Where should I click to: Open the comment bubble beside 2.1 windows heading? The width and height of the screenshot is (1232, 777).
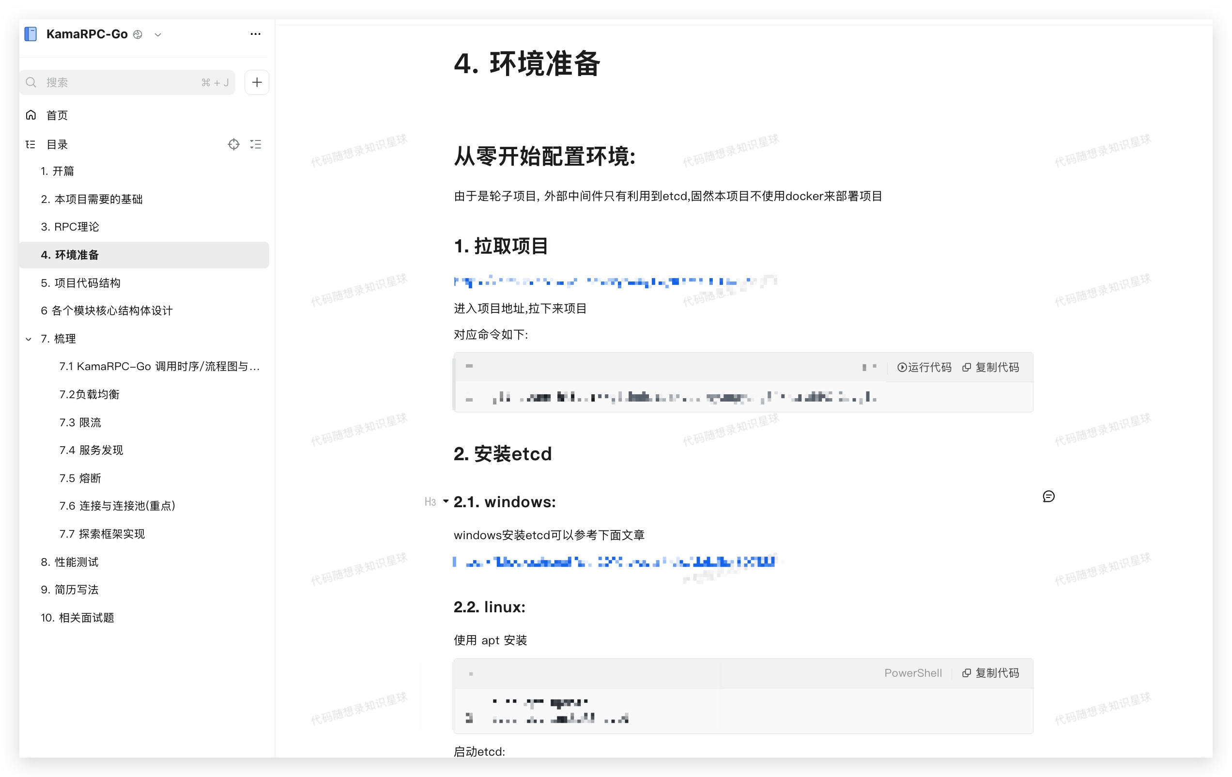point(1048,497)
